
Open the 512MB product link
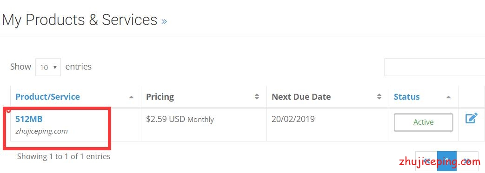tap(29, 119)
